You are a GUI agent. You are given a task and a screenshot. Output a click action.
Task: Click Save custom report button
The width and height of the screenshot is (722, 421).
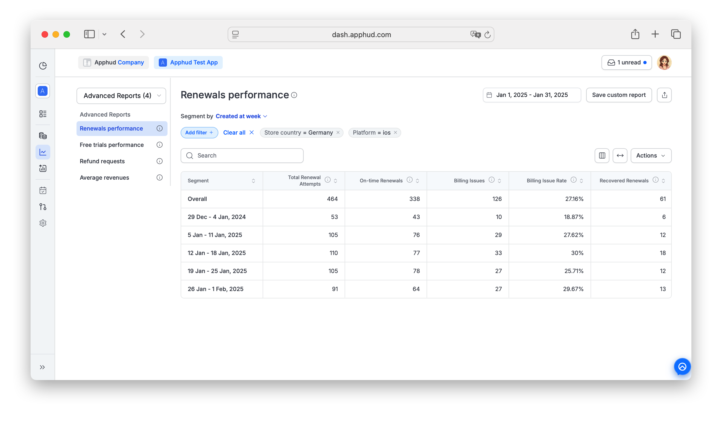tap(619, 95)
